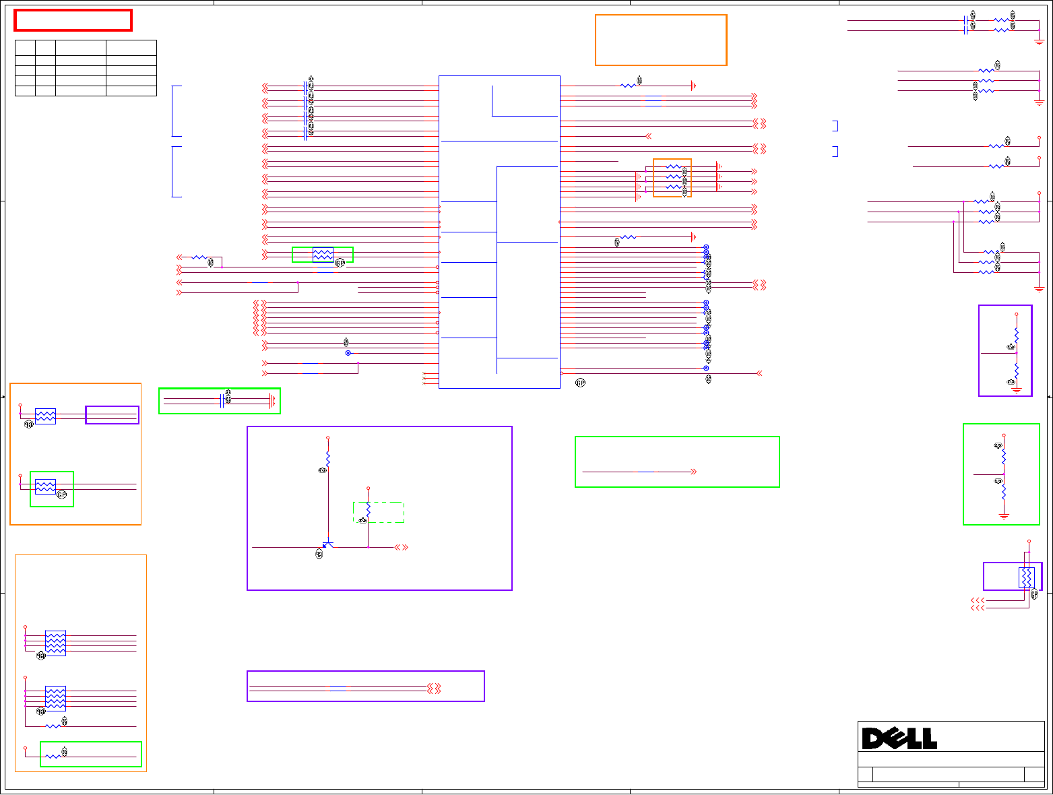Viewport: 1053px width, 795px height.
Task: Select the revision table grid beneath the red box
Action: [86, 68]
